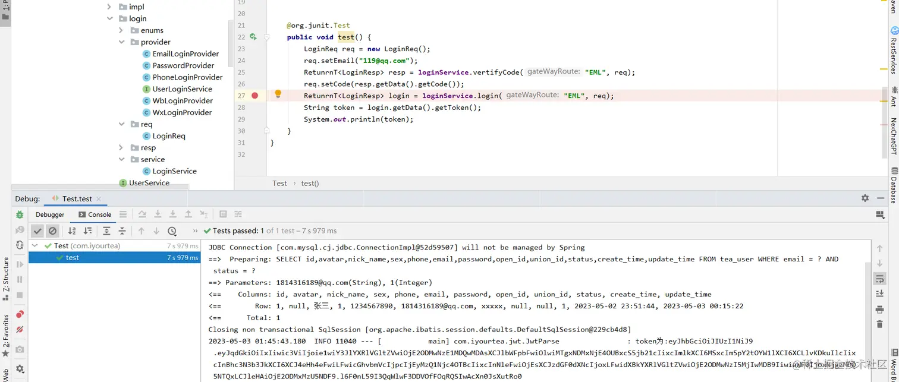Show more test toolbar options chevron
The width and height of the screenshot is (899, 382).
click(196, 231)
